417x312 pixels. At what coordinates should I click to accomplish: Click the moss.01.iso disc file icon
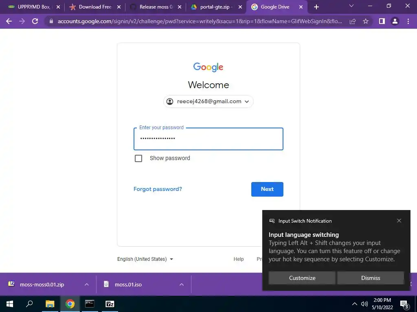pos(106,284)
